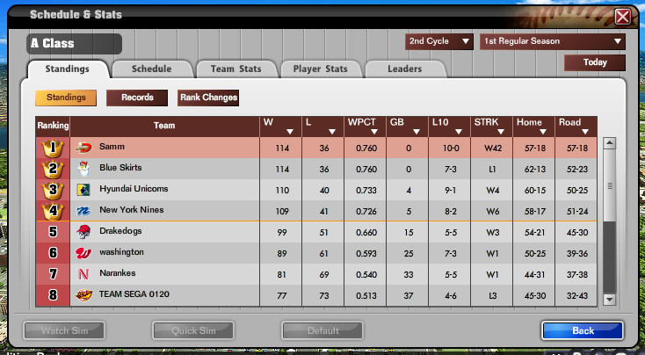This screenshot has height=355, width=645.
Task: Click the rank 1 crown icon
Action: point(53,148)
